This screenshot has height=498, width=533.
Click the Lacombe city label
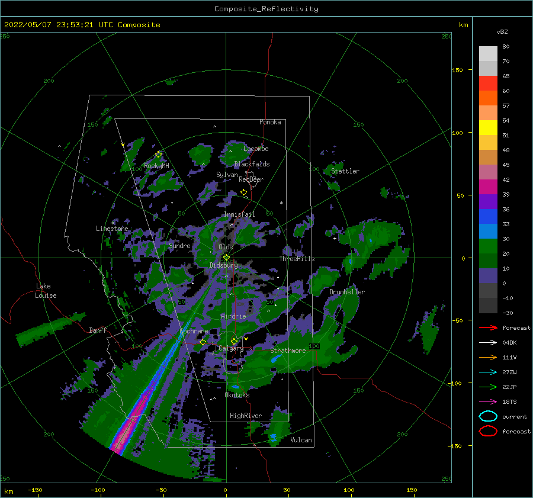256,149
